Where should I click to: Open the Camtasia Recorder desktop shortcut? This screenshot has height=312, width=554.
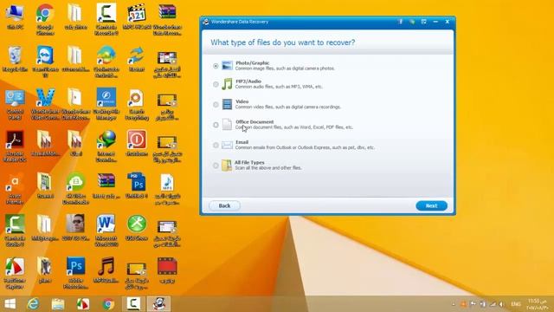(106, 19)
